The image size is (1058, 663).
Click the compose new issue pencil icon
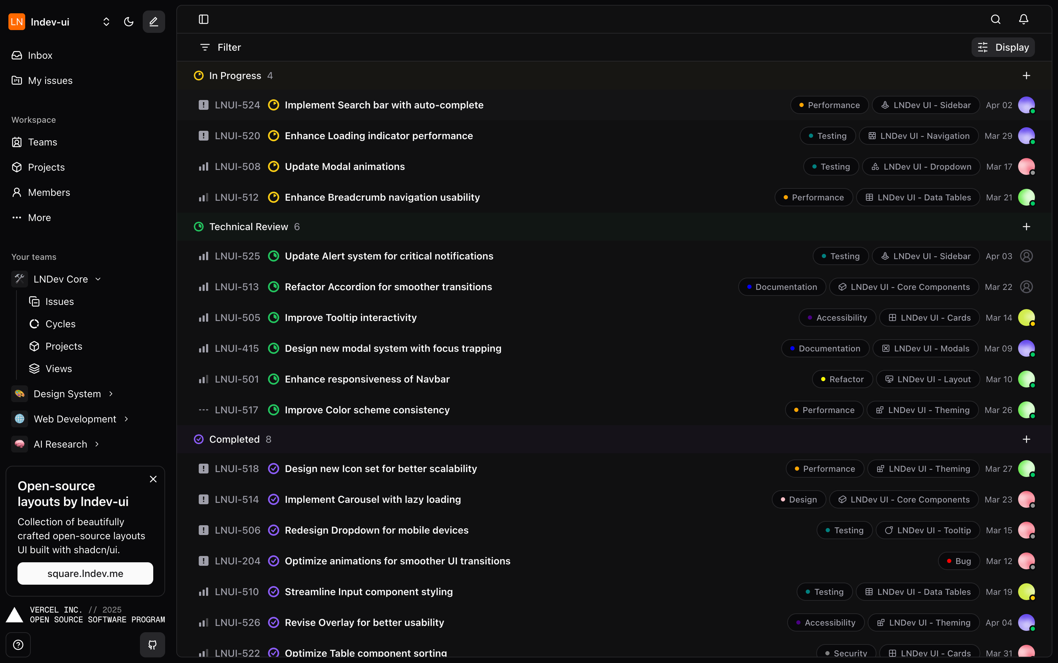(154, 21)
